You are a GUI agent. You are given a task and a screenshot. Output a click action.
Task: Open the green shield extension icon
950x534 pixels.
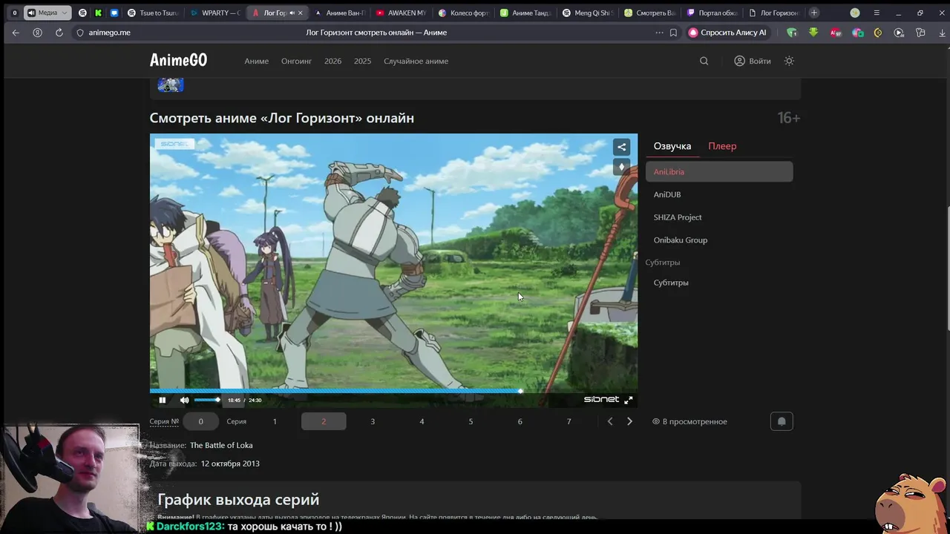[x=792, y=33]
